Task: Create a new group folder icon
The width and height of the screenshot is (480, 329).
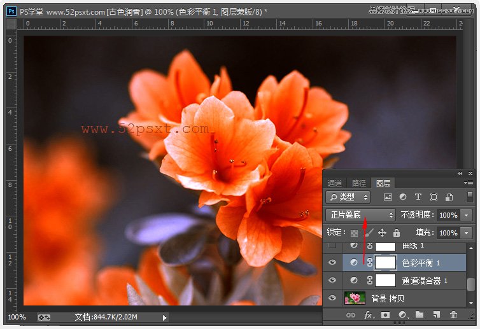Action: [420, 315]
